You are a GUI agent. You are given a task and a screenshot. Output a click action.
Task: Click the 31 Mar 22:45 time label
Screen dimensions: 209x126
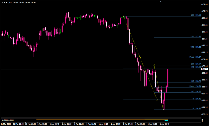(18, 124)
